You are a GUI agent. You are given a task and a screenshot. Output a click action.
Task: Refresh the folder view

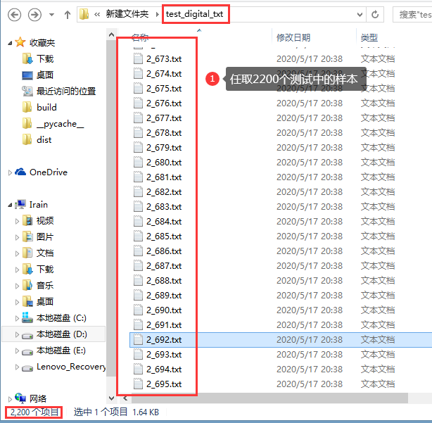(375, 14)
